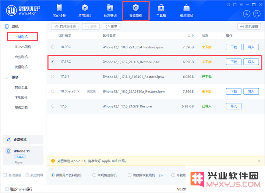Select 批量刷机 in the sidebar

click(x=21, y=67)
